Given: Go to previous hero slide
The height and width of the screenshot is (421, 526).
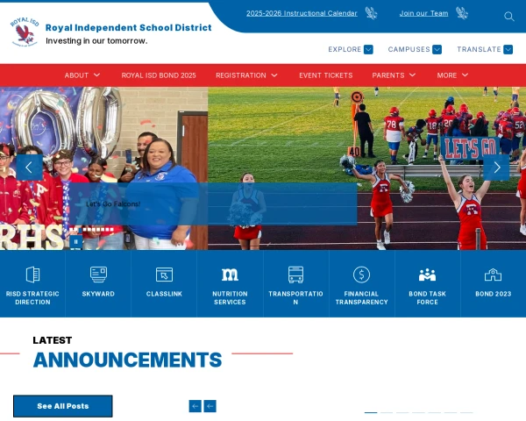Looking at the screenshot, I should (30, 168).
